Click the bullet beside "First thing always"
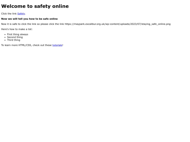190x142 pixels. pos(5,34)
